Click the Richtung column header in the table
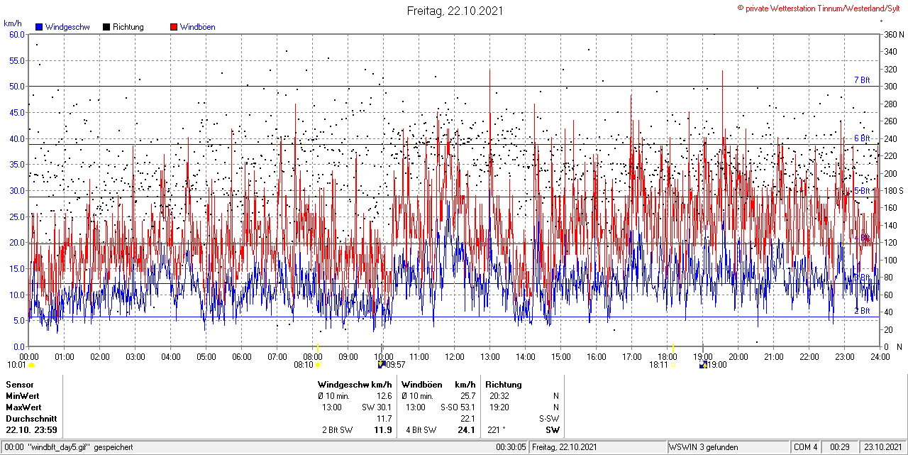 click(504, 384)
